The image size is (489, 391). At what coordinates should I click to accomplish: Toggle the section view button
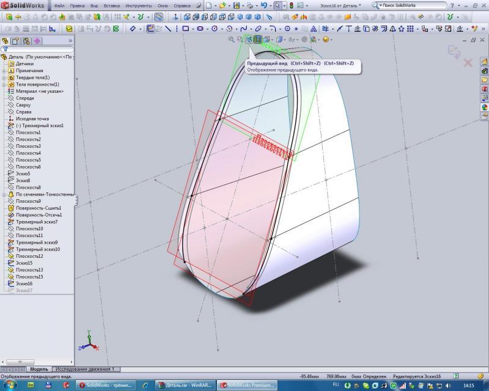click(258, 40)
